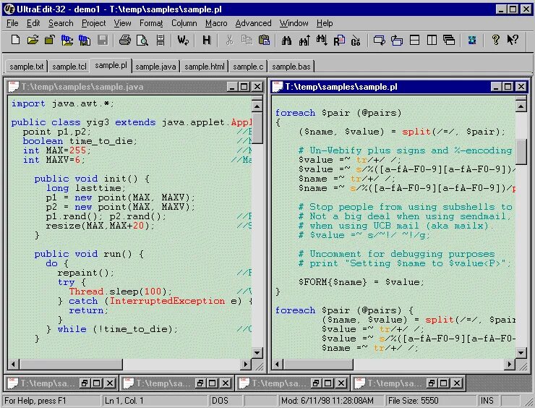The width and height of the screenshot is (535, 408).
Task: Create a new file with the blank page icon
Action: click(x=15, y=40)
